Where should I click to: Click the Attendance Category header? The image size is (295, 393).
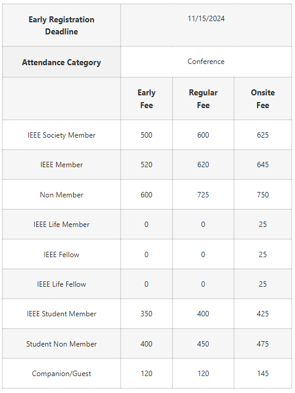point(62,62)
